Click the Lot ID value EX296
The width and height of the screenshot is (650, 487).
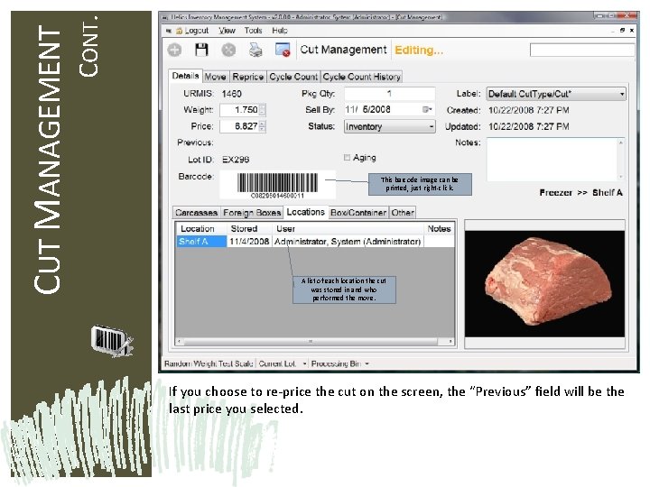[236, 160]
